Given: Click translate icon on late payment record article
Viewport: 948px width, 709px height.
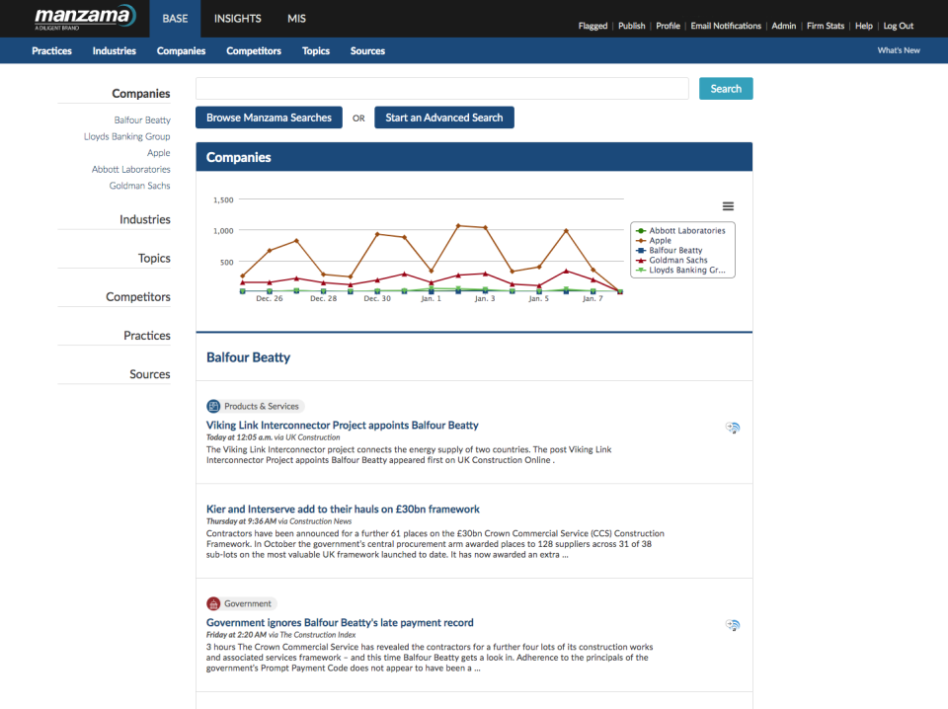Looking at the screenshot, I should point(733,625).
